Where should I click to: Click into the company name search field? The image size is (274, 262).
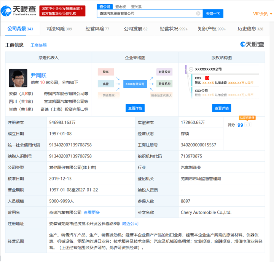[x=147, y=13]
